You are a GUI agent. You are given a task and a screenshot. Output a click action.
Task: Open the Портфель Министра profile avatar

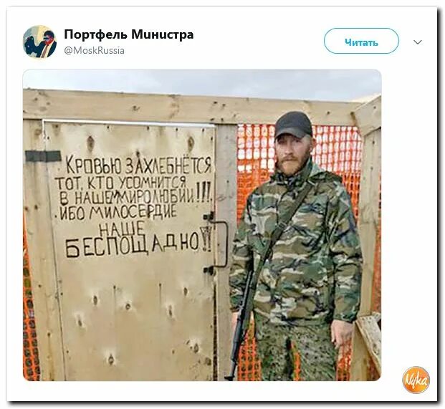(x=39, y=42)
